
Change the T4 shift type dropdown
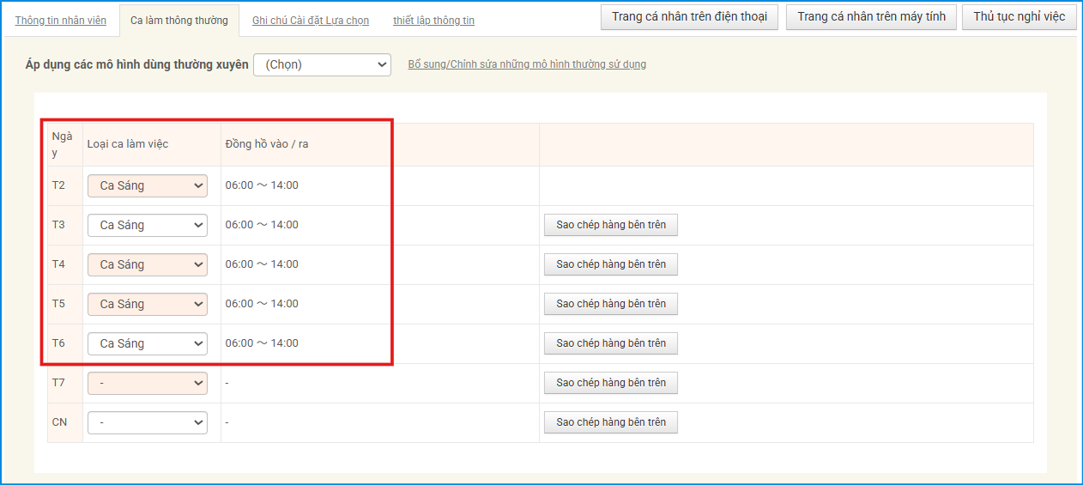[x=148, y=264]
